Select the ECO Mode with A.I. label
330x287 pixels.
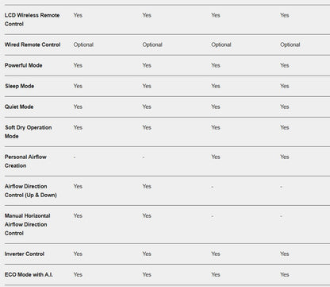(29, 274)
